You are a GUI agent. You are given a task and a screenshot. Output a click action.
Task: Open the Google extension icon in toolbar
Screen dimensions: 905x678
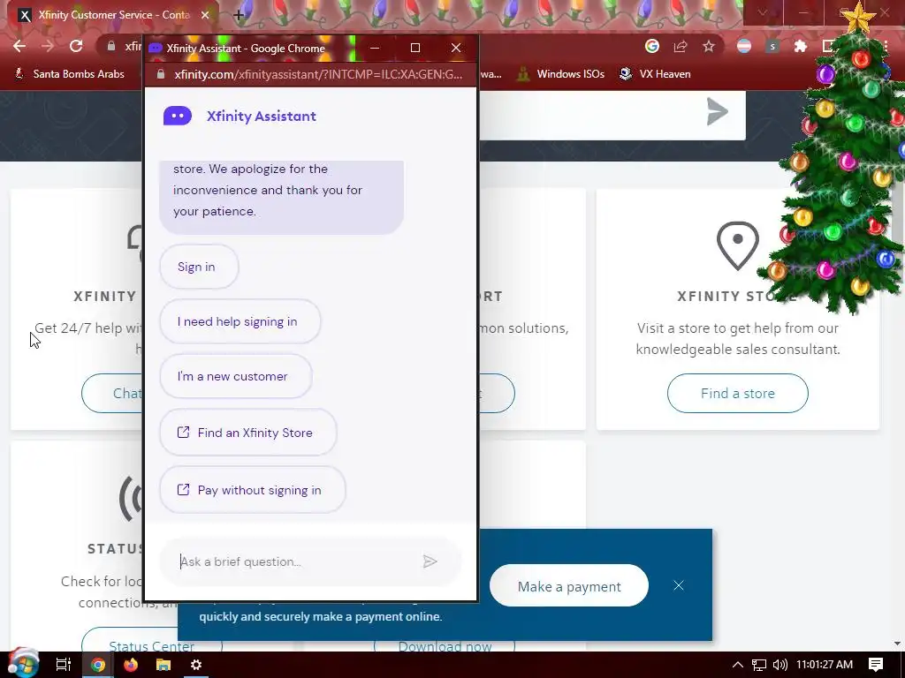pos(652,46)
